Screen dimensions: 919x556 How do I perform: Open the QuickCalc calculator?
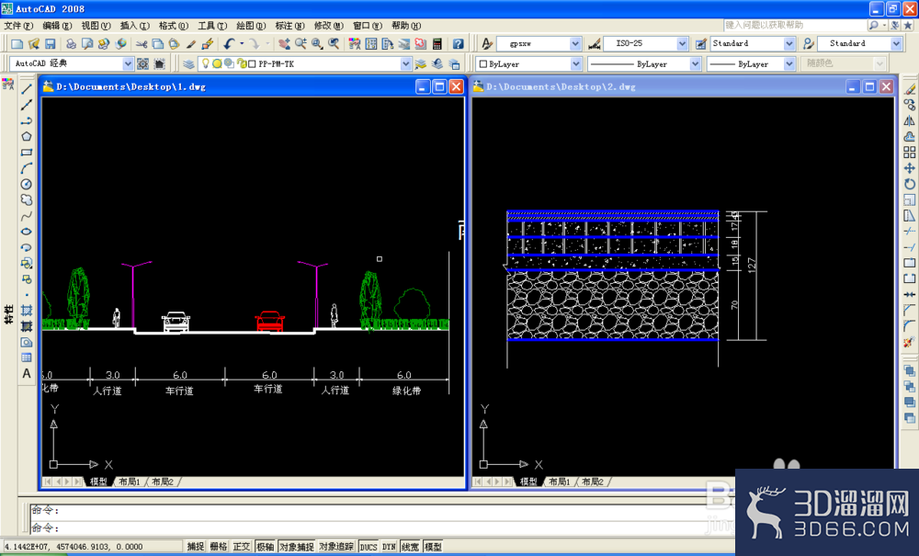[437, 44]
